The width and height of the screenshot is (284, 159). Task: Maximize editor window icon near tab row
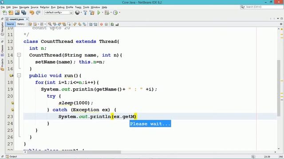tap(282, 19)
